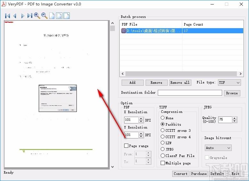Increase X Resolution with the up arrow
Image resolution: width=249 pixels, height=181 pixels.
pyautogui.click(x=141, y=119)
